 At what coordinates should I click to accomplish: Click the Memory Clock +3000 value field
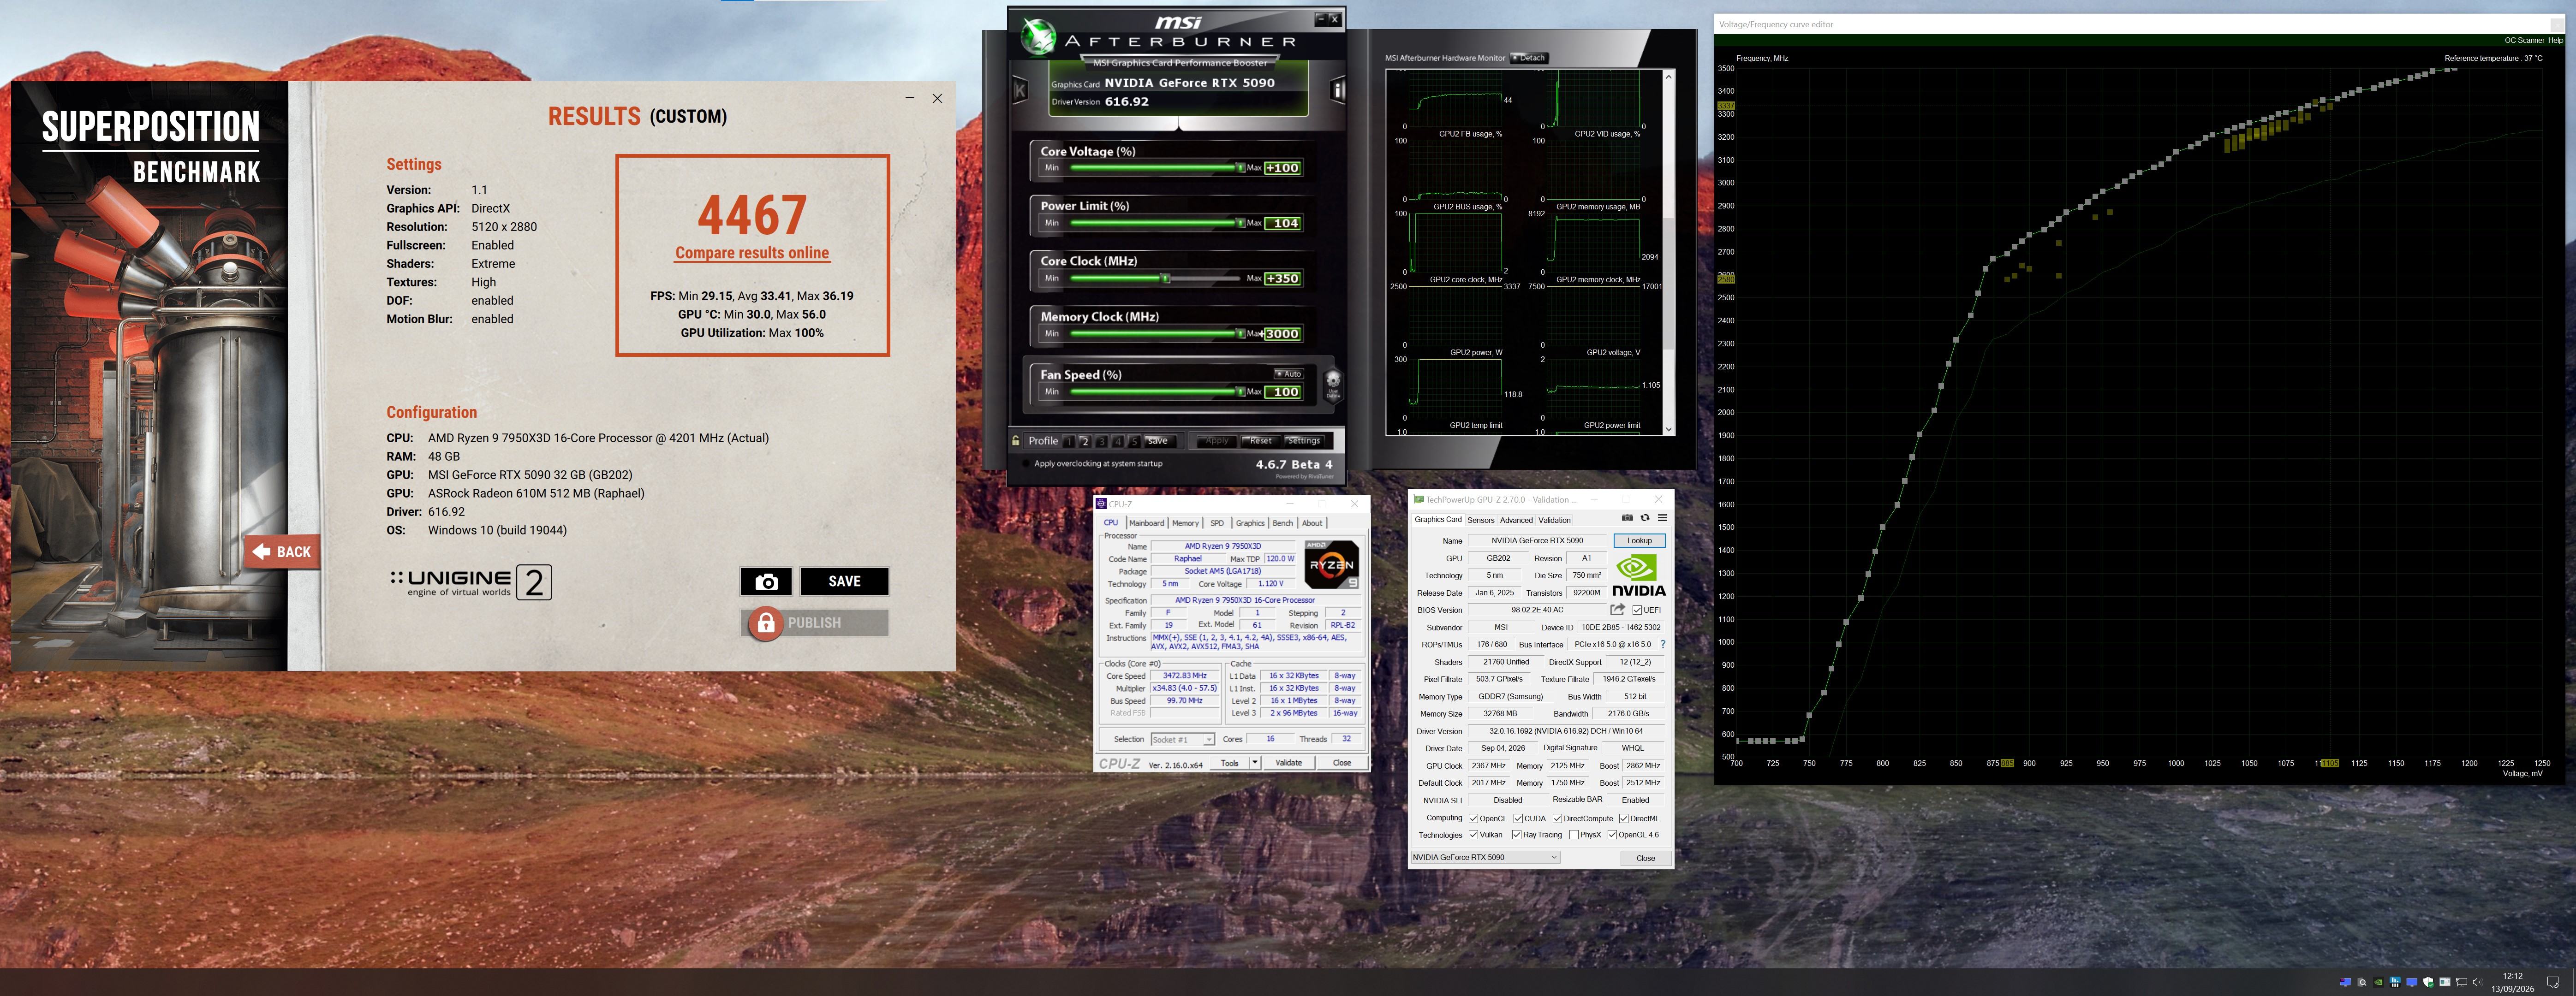tap(1282, 334)
